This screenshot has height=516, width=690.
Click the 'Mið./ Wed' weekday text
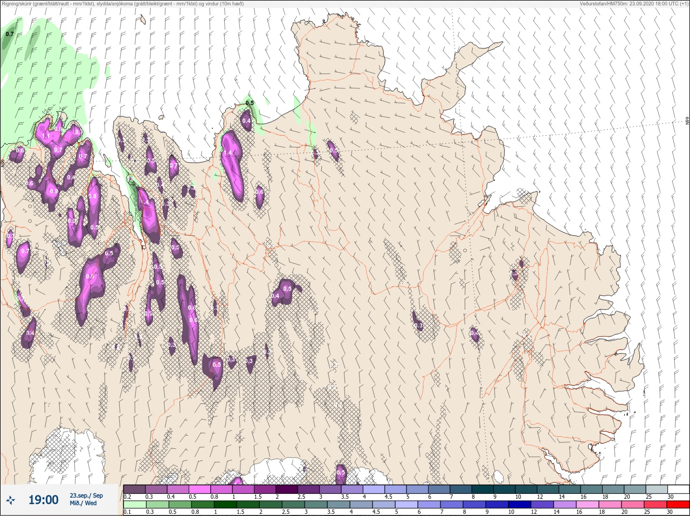click(83, 503)
